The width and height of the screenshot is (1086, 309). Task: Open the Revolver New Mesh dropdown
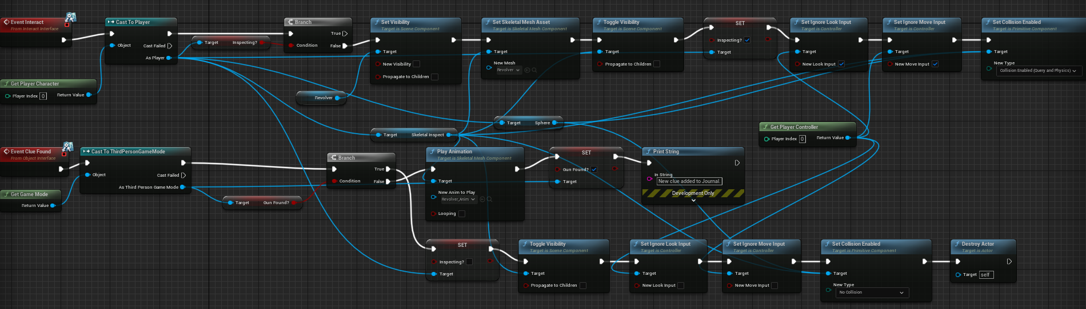pos(508,70)
